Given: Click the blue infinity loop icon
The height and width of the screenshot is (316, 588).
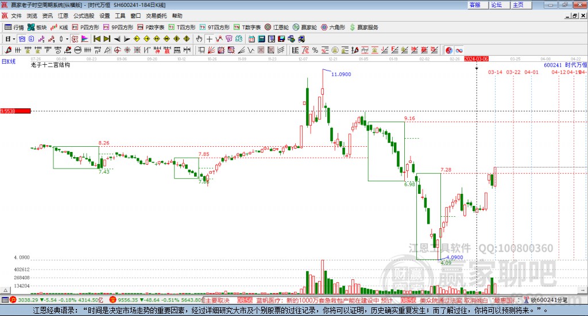Looking at the screenshot, I should coord(459,50).
